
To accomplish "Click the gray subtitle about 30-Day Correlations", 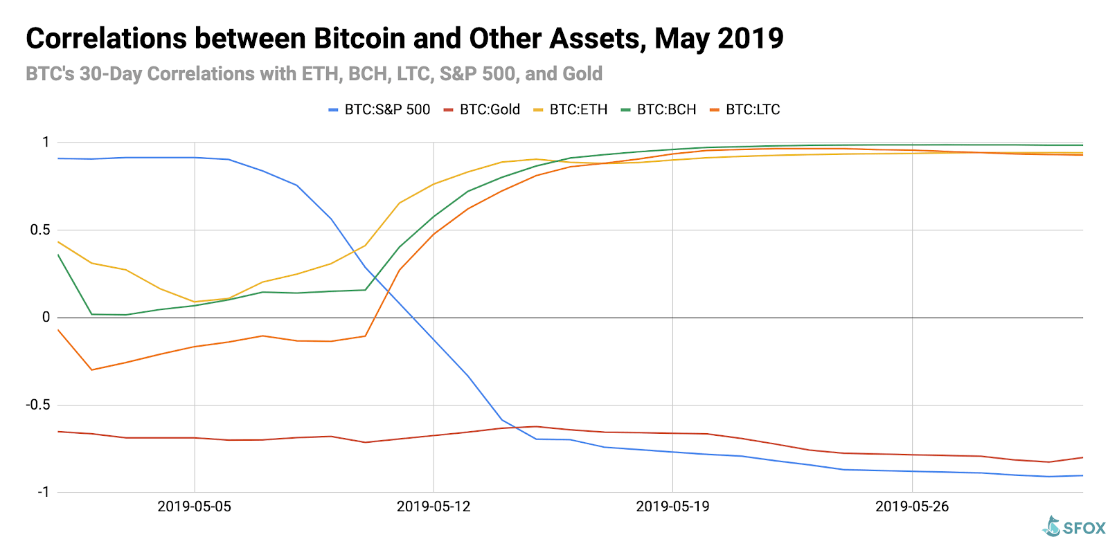I will click(x=314, y=74).
